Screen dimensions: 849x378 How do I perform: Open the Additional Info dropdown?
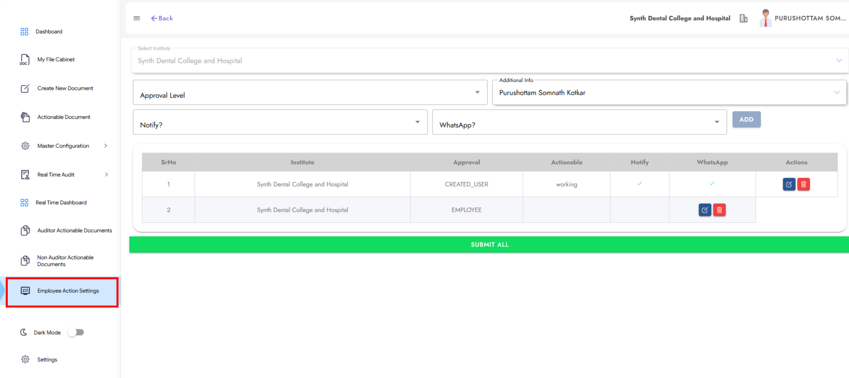coord(669,93)
